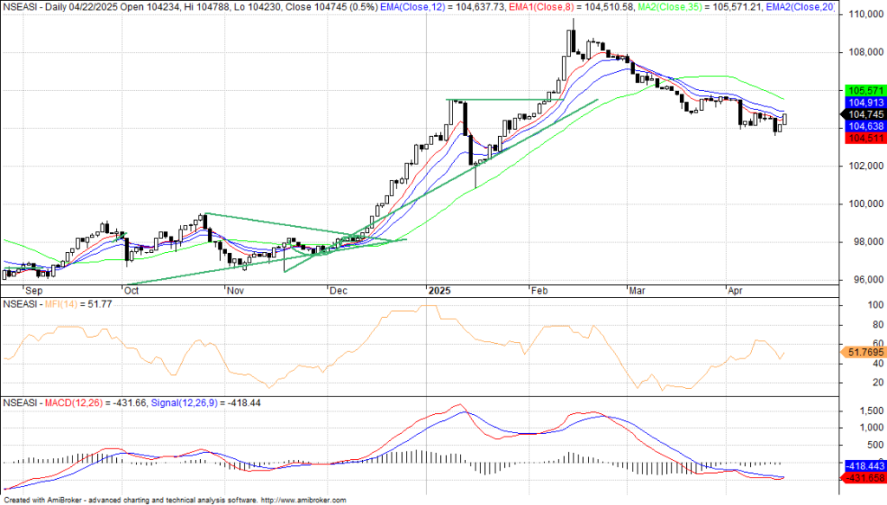Image resolution: width=887 pixels, height=505 pixels.
Task: Select the black 104,745 close price label
Action: pyautogui.click(x=864, y=114)
